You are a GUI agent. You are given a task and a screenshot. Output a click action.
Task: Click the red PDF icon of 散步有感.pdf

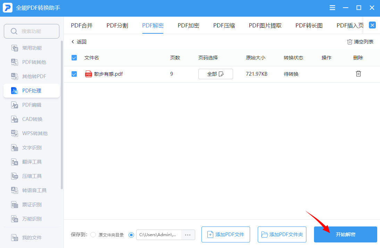[89, 74]
